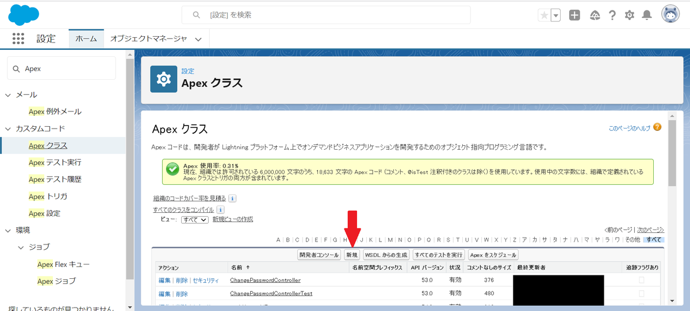690x311 pixels.
Task: Click すべてのクラスをコンパイル link
Action: pyautogui.click(x=183, y=210)
